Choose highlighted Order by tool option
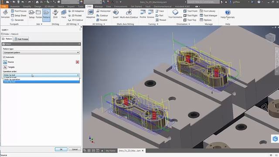 (41, 82)
